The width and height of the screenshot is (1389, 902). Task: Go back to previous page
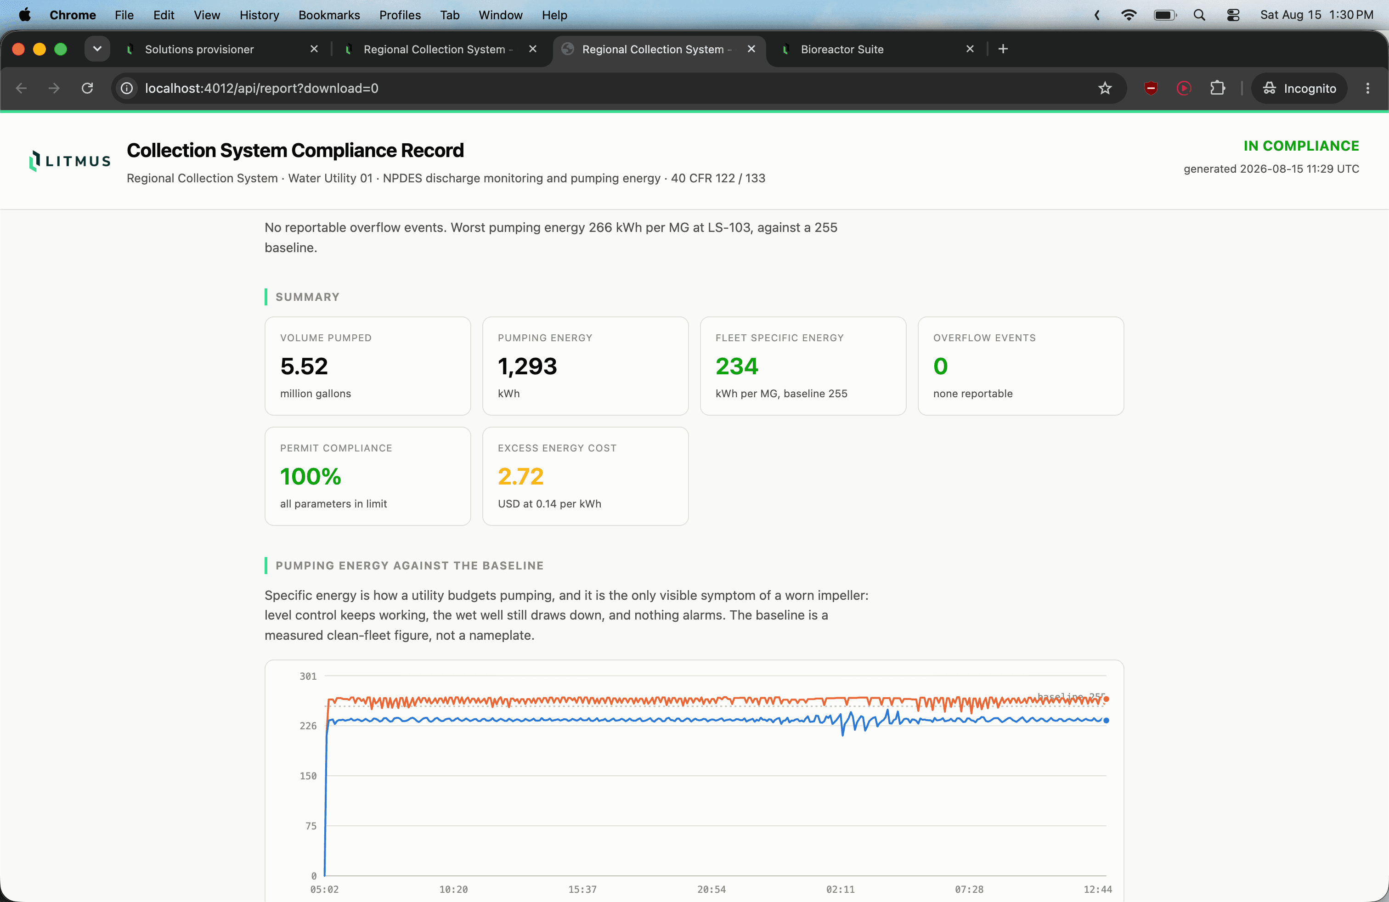(22, 88)
